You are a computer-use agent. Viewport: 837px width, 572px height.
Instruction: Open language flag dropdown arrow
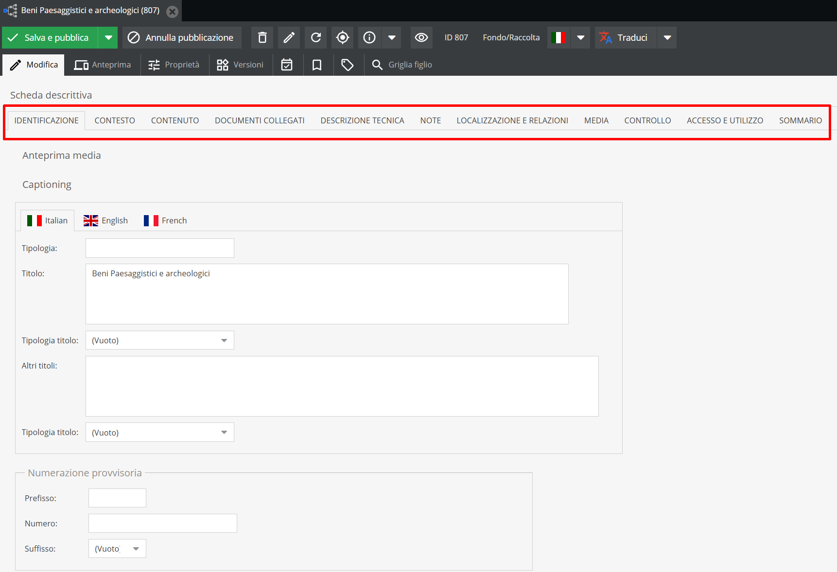pyautogui.click(x=580, y=37)
